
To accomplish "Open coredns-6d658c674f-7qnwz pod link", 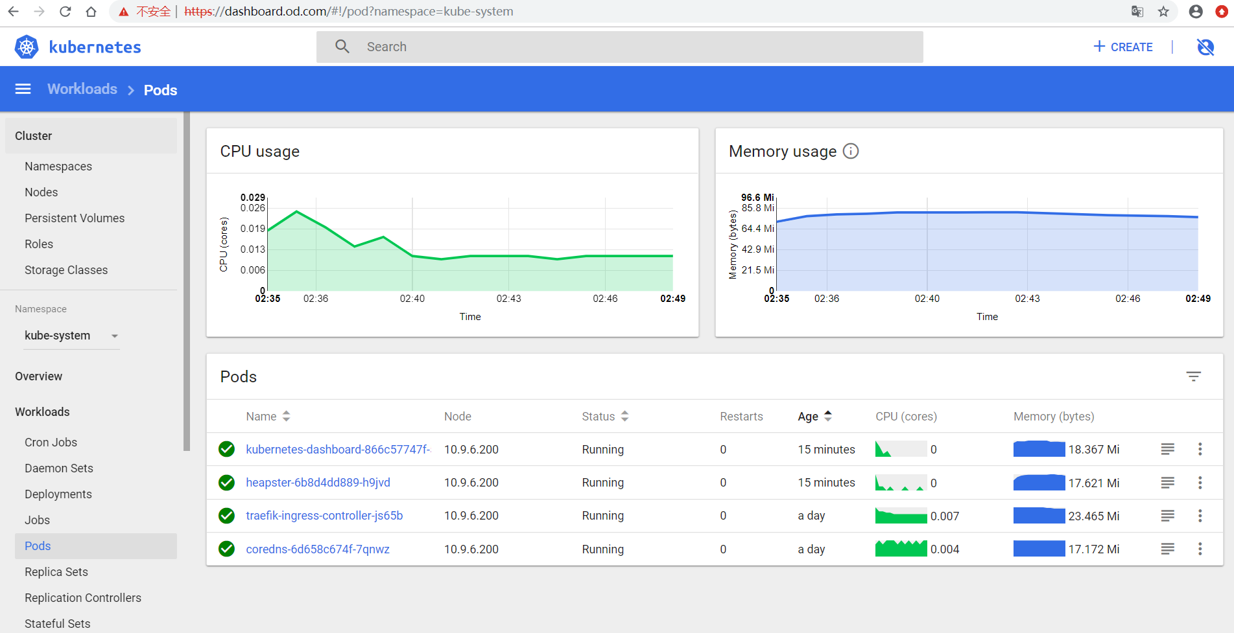I will pos(318,549).
